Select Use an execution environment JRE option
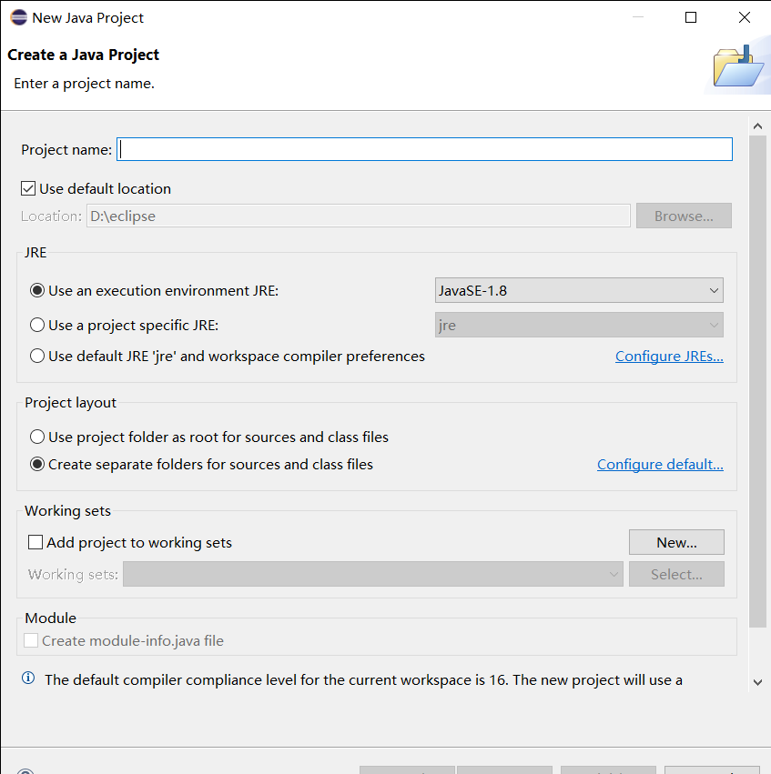Viewport: 771px width, 774px height. pyautogui.click(x=37, y=290)
